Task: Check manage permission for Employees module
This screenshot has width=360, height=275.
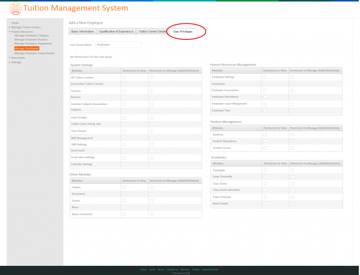Action: coord(292,84)
